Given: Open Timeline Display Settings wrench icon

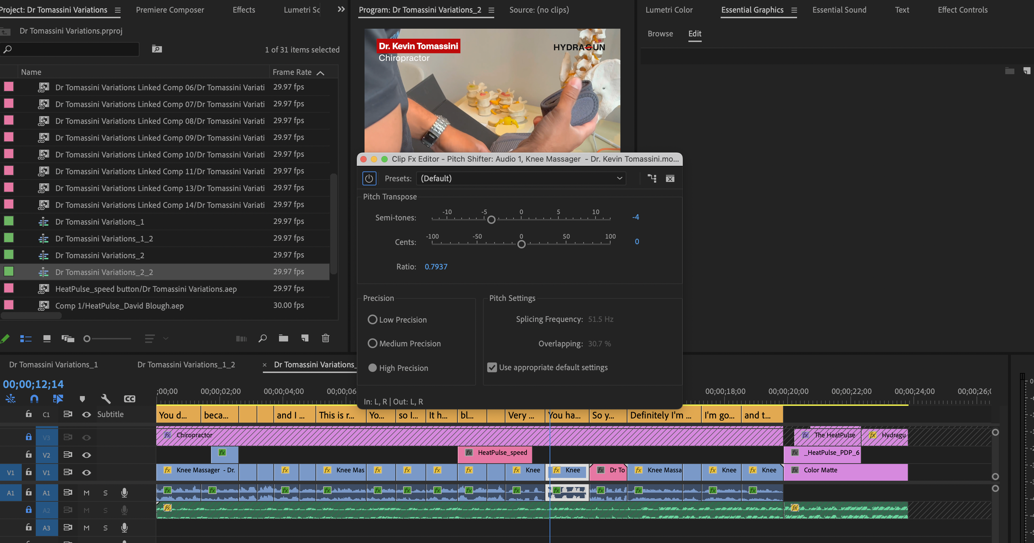Looking at the screenshot, I should 106,399.
